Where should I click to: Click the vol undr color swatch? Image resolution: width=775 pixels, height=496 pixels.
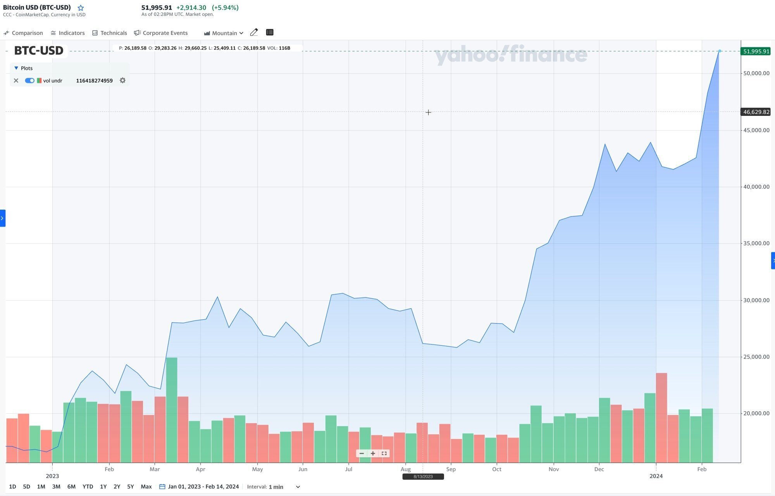(x=39, y=81)
